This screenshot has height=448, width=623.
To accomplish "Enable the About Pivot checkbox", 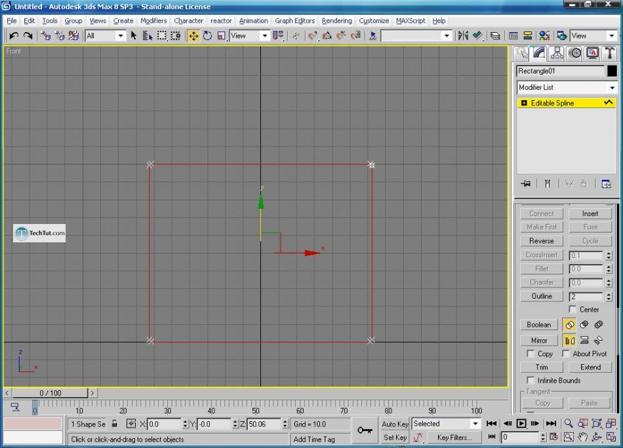I will click(566, 353).
